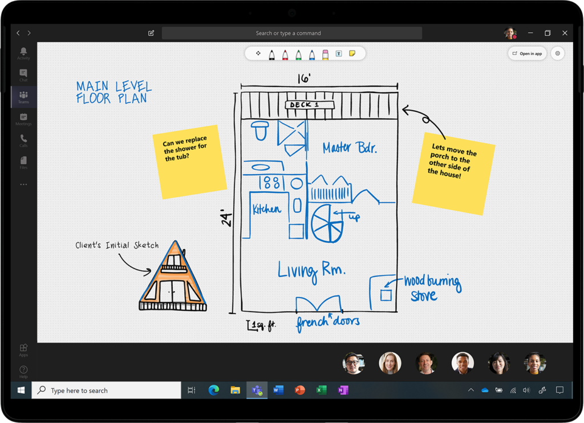Select the red pen color
584x423 pixels.
[285, 54]
